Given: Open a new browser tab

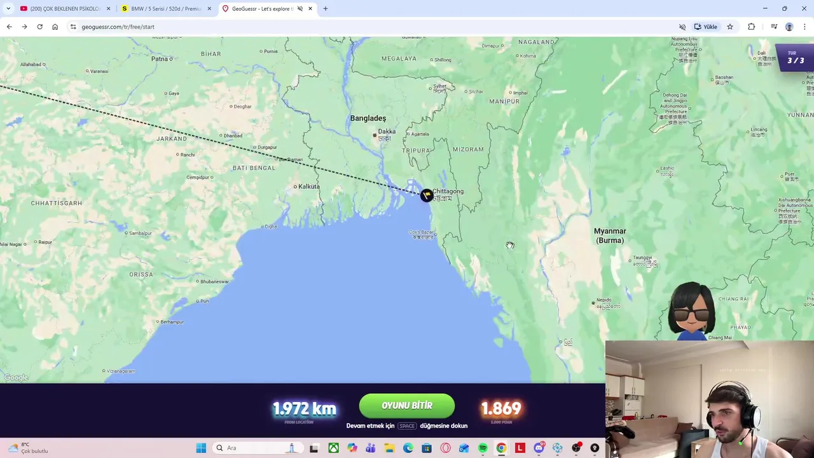Looking at the screenshot, I should click(x=326, y=9).
